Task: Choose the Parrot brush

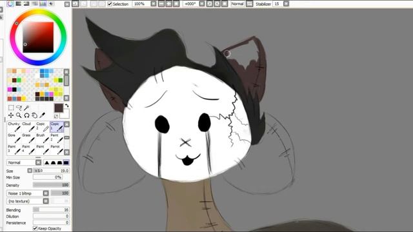Action: click(x=57, y=150)
